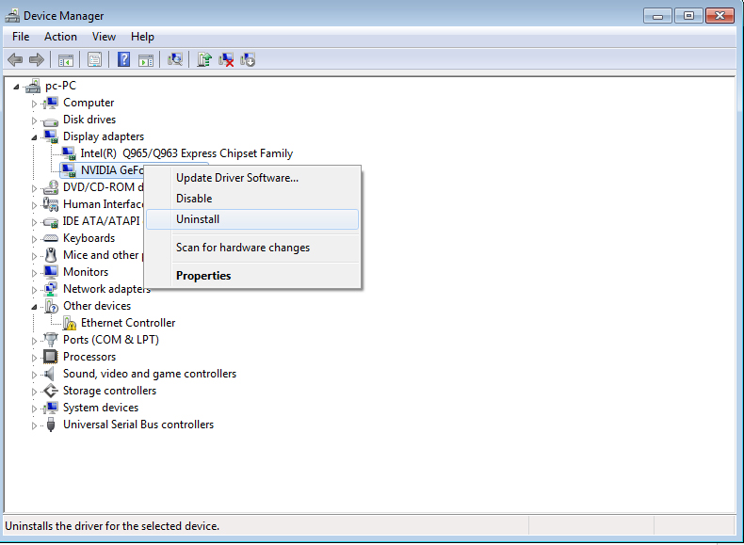Click the pc-PC computer root icon

[x=33, y=86]
